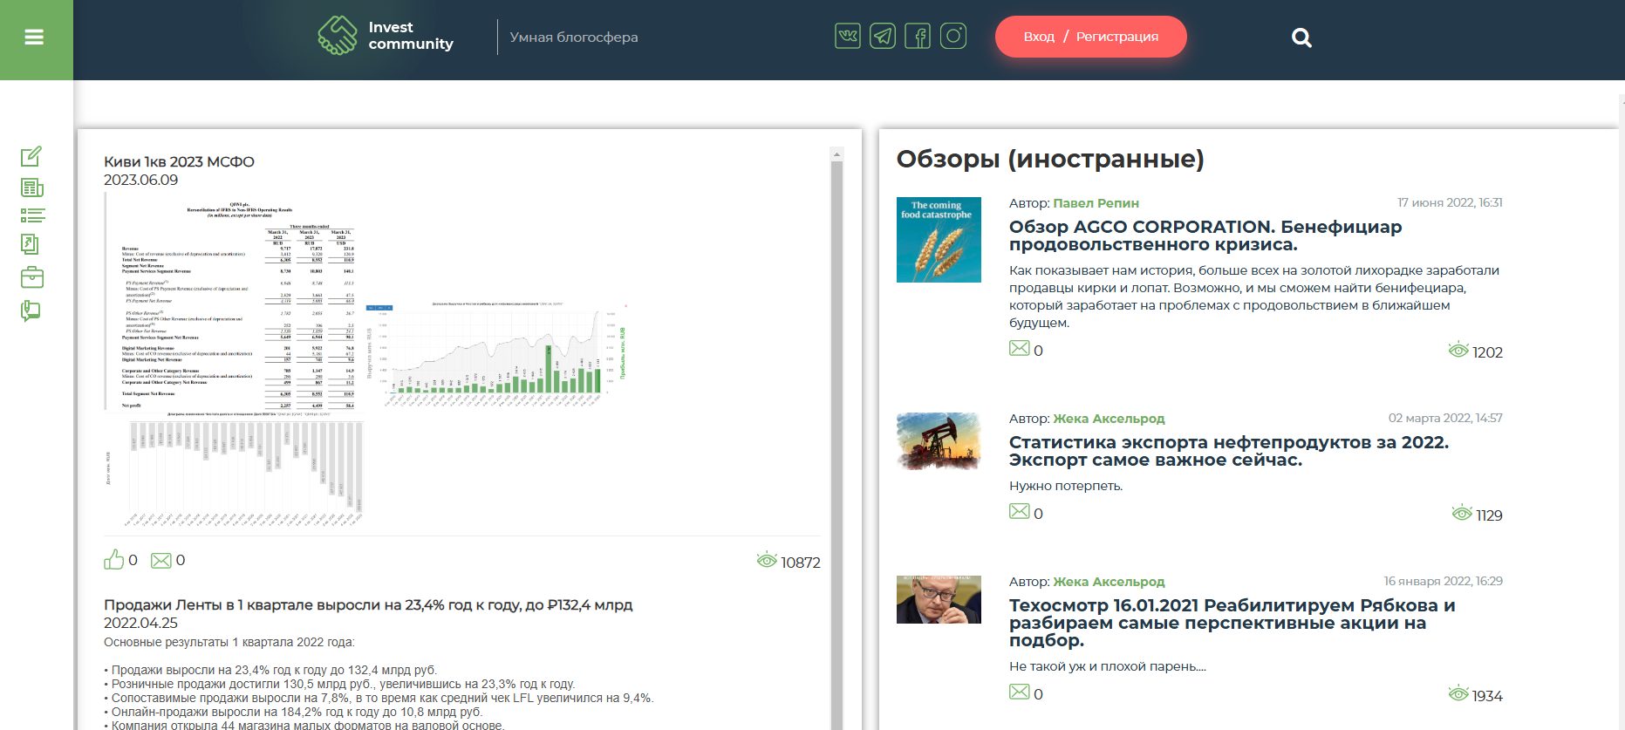Click the Обзоры (иностранные) heading
Screen dimensions: 1625x730
click(x=1050, y=160)
